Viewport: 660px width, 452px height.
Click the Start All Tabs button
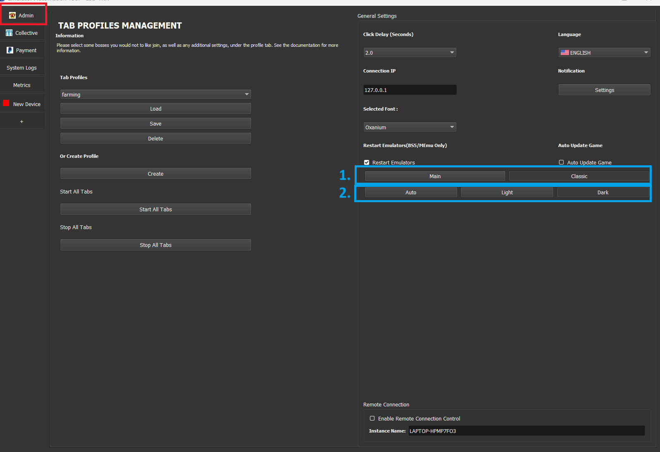click(x=156, y=209)
